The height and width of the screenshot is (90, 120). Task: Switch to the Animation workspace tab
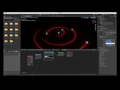(x=44, y=15)
